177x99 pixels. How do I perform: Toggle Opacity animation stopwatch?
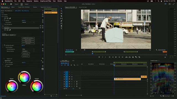pos(4,20)
